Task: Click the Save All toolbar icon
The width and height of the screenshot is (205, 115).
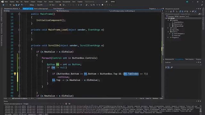Action: tap(19, 5)
